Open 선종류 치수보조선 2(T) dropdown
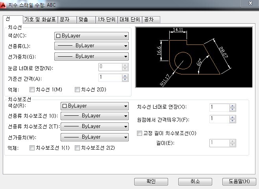 (x=94, y=126)
